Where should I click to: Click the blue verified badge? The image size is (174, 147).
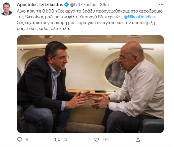pos(66,5)
